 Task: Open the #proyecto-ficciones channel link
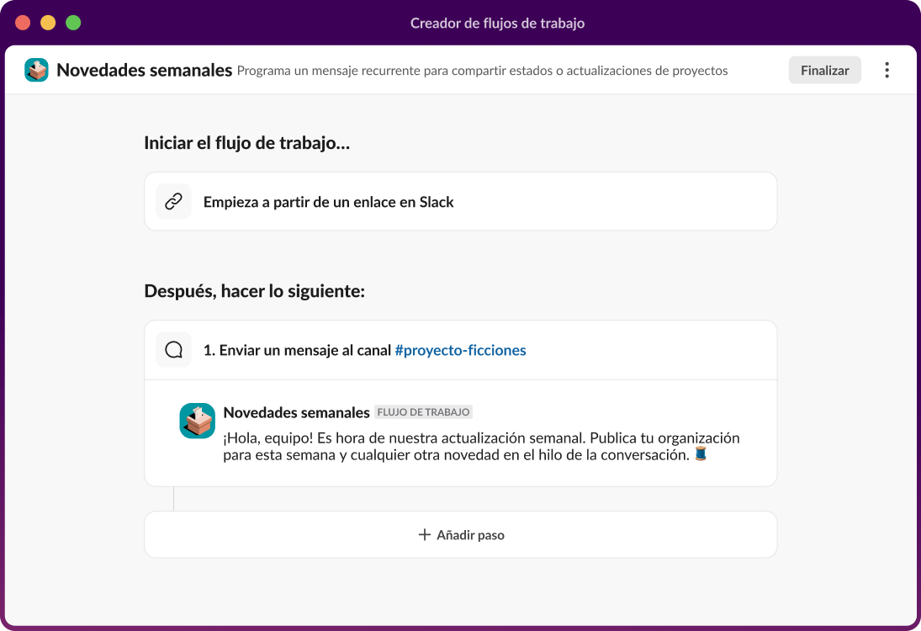click(461, 350)
